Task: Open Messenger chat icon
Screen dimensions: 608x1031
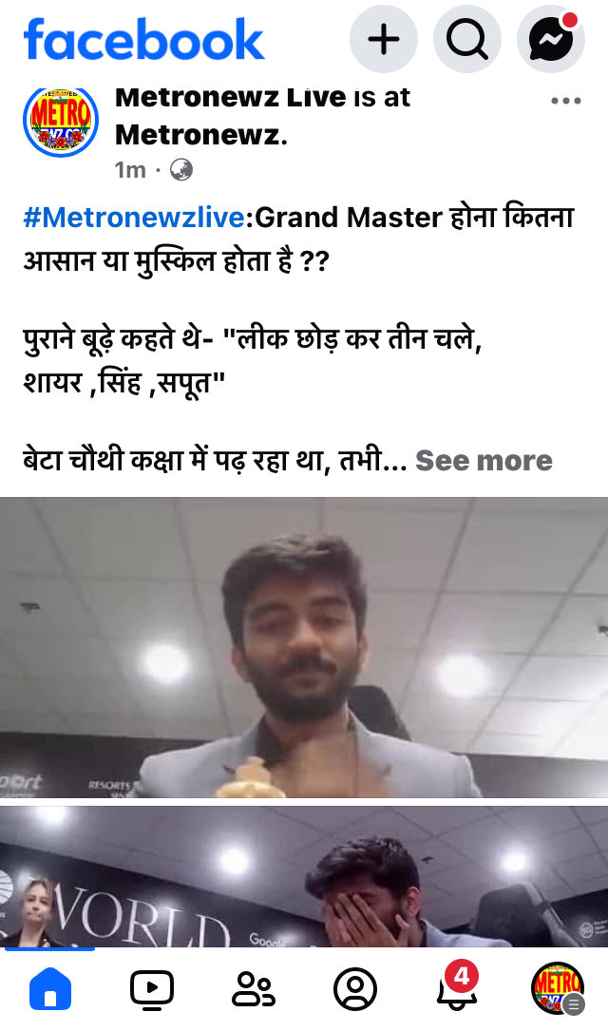Action: click(551, 40)
